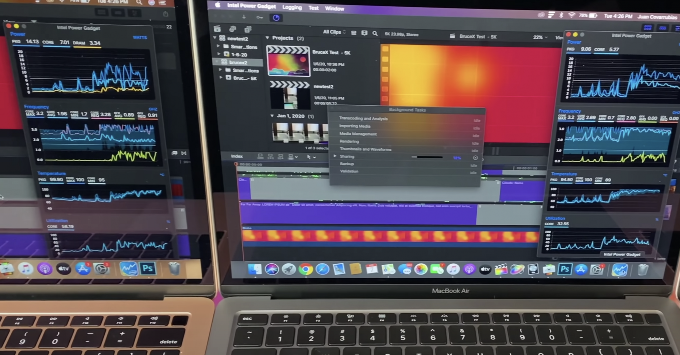Open the Photos and Audio sidebar icon
The image size is (680, 355).
coord(233,29)
